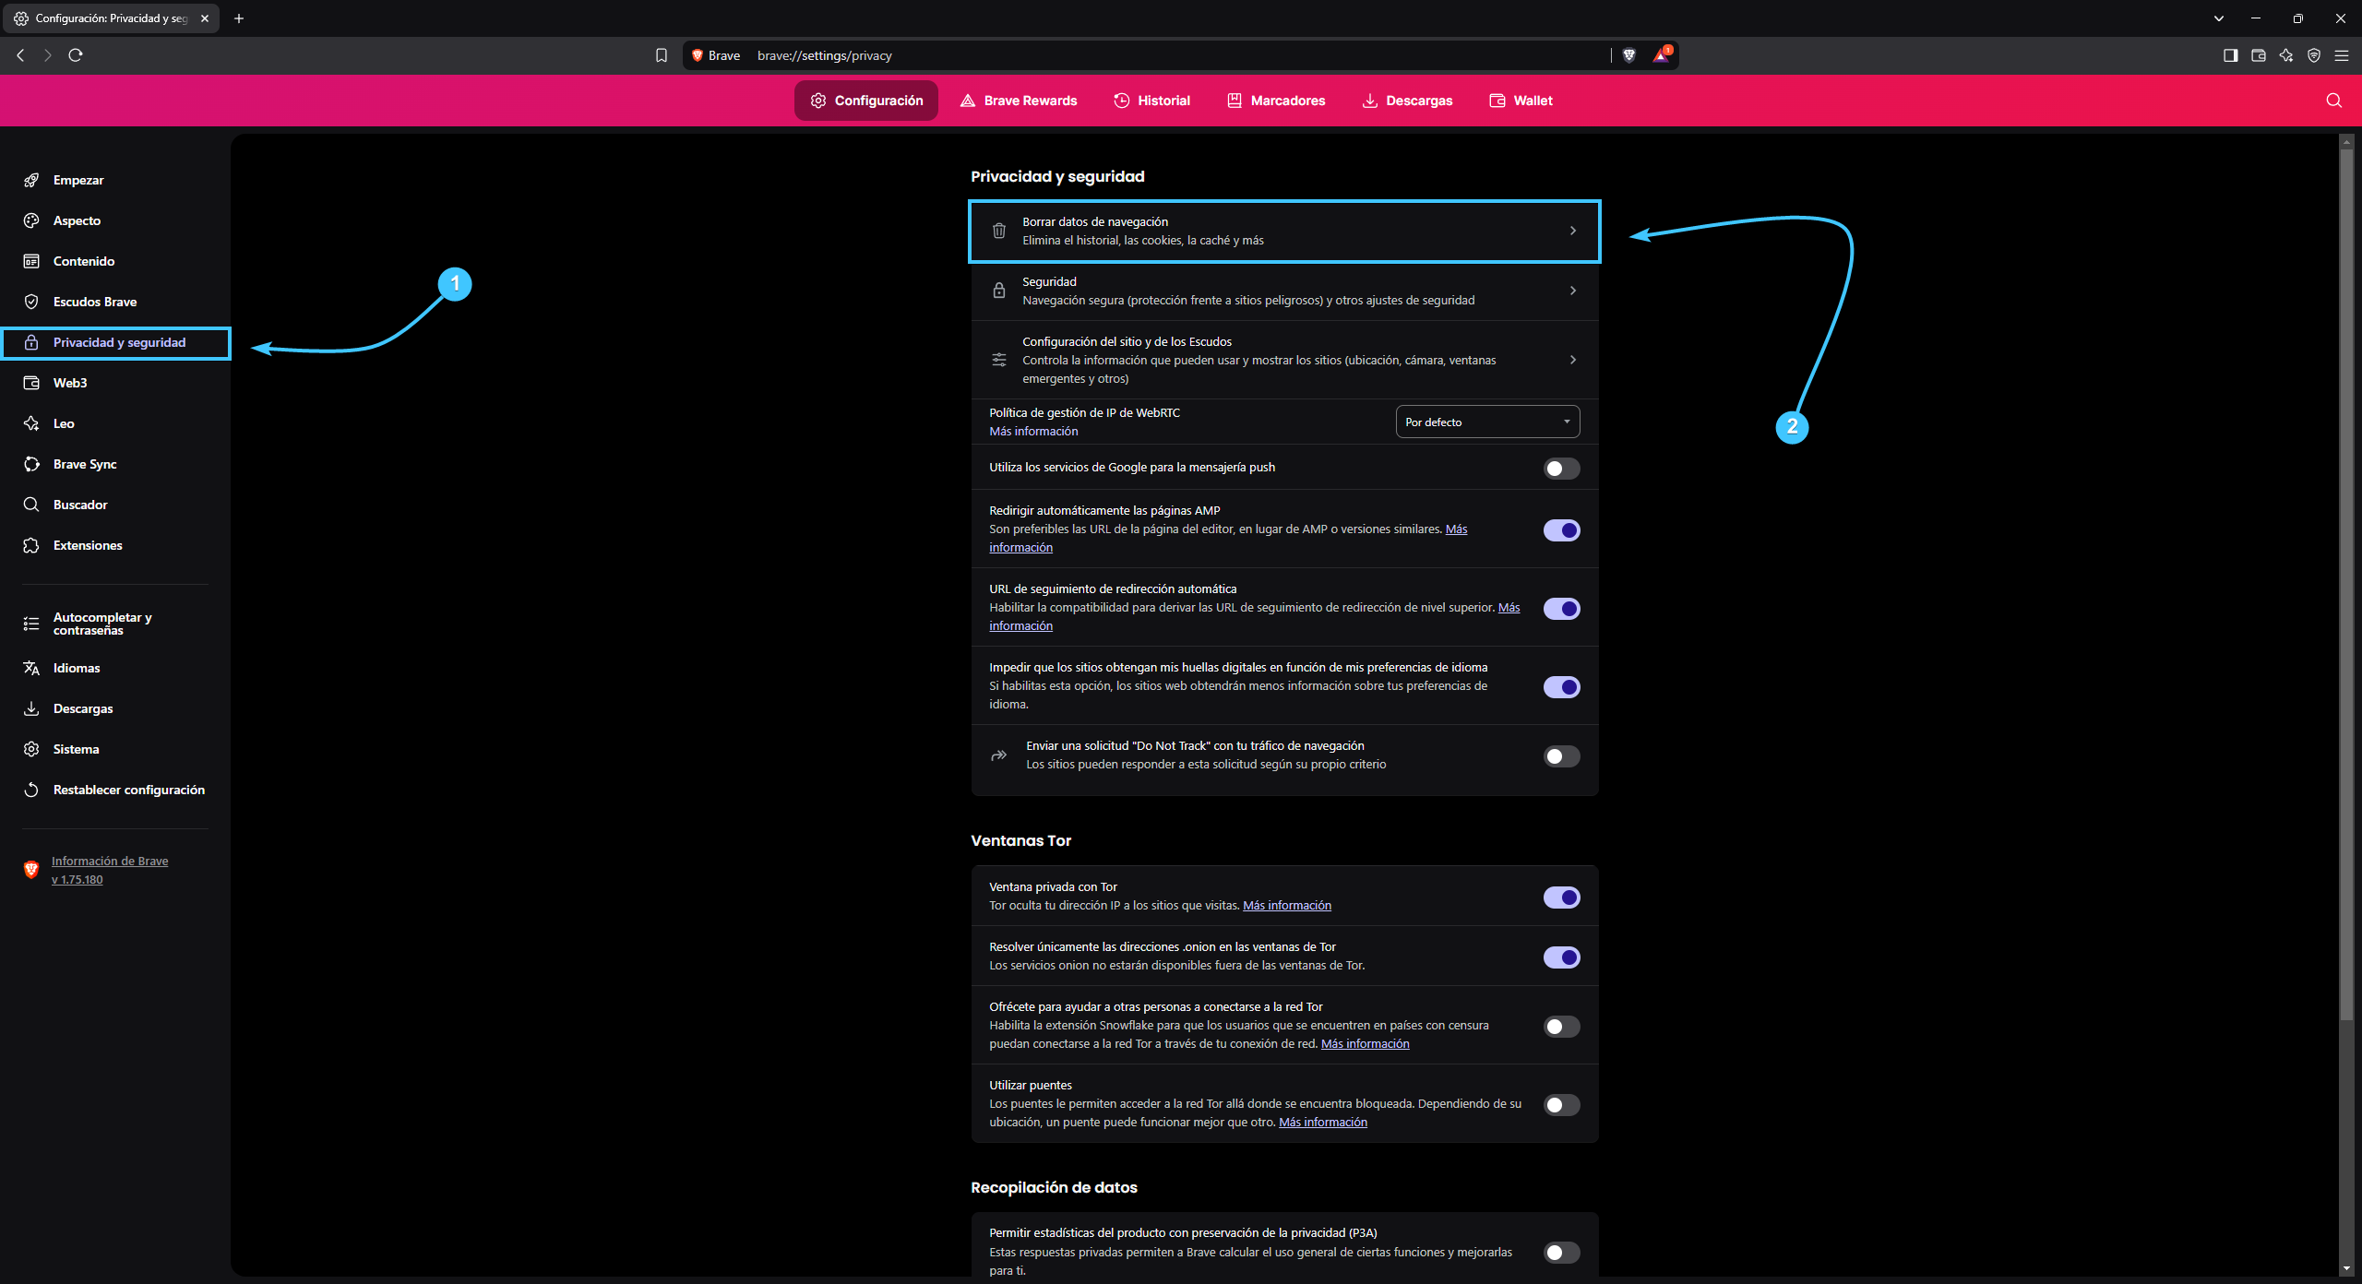The image size is (2362, 1284).
Task: Open a new tab with plus icon
Action: click(x=239, y=18)
